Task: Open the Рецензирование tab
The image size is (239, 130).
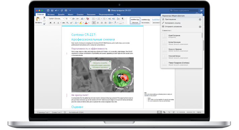Action: (x=106, y=14)
